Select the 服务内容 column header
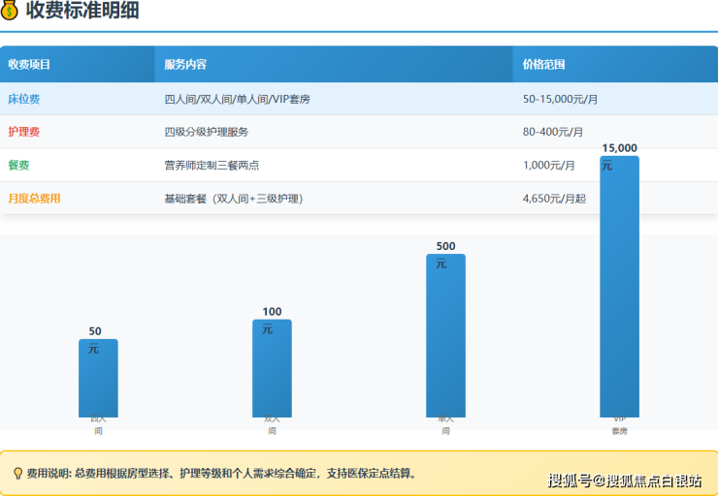 pos(185,65)
